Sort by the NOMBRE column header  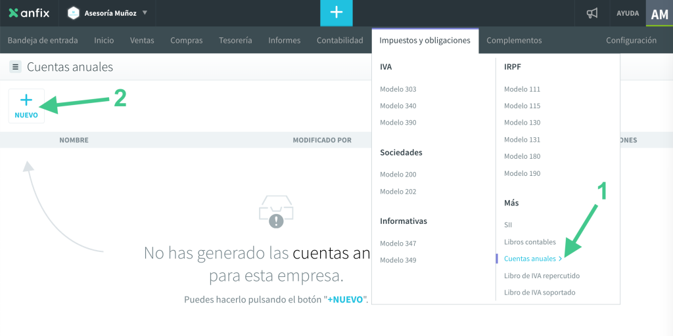[74, 140]
